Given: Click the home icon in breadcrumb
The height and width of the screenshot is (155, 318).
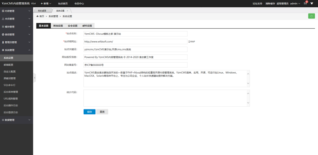Looking at the screenshot, I should click(38, 16).
